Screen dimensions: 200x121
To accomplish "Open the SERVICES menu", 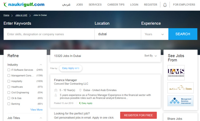I will [x=95, y=5].
